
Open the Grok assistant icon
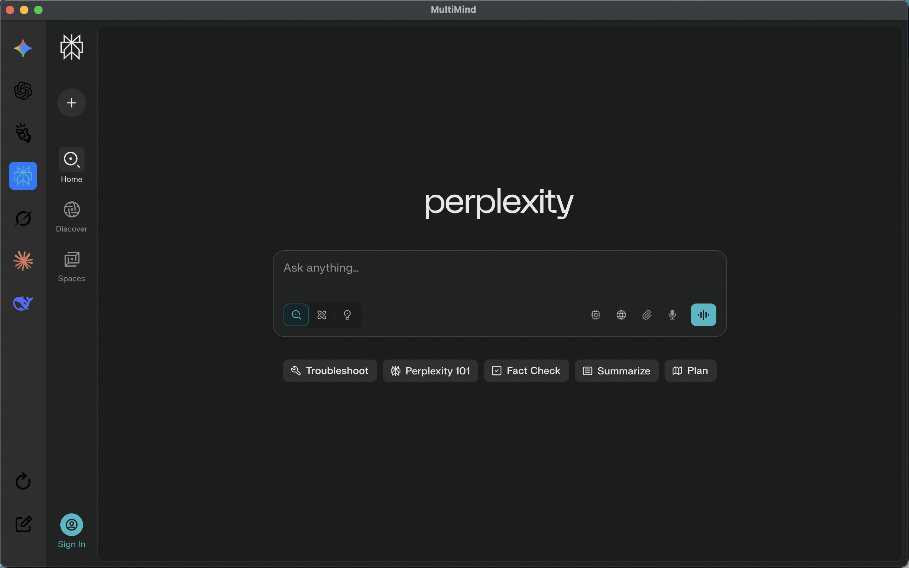click(x=23, y=218)
